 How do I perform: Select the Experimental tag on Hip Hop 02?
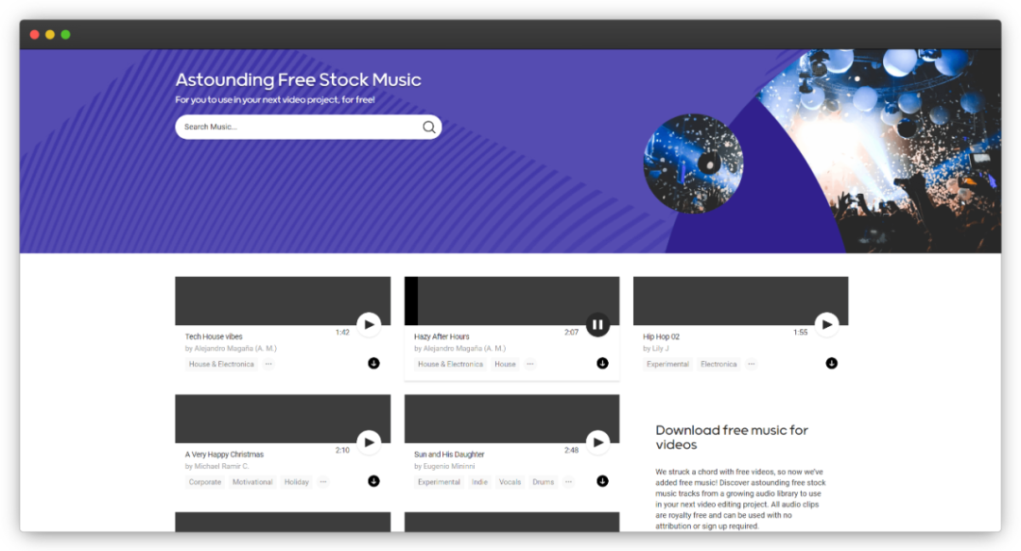coord(667,364)
